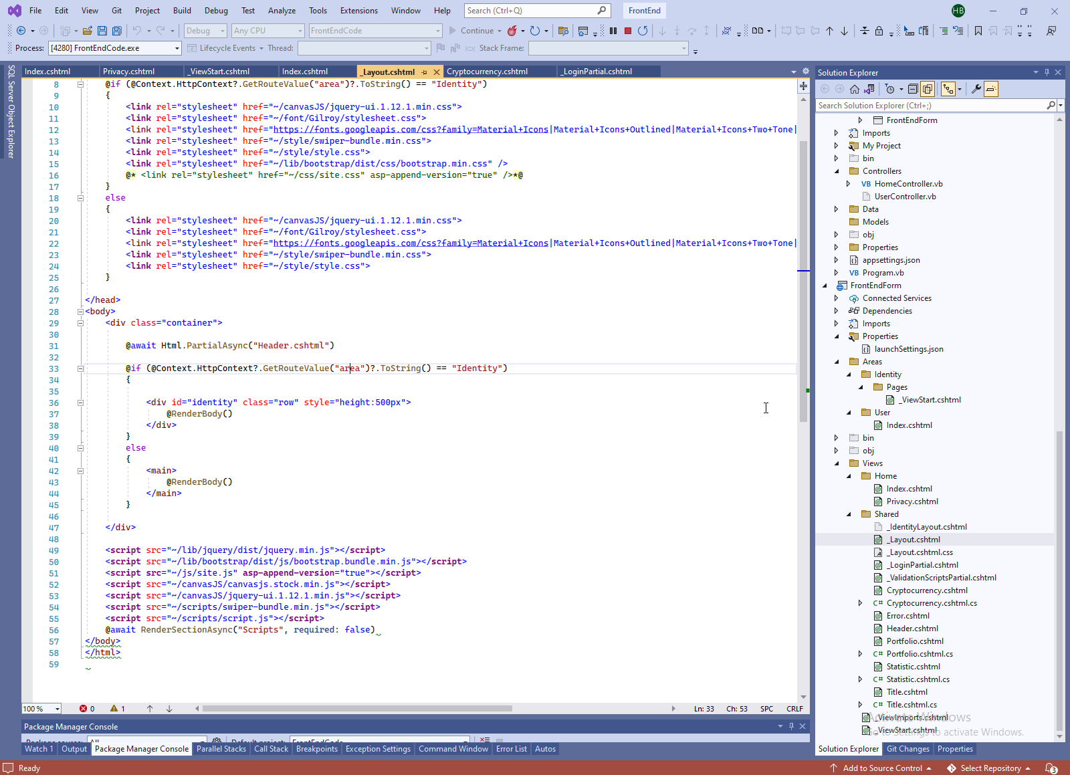Click the Restart debugging icon

643,31
